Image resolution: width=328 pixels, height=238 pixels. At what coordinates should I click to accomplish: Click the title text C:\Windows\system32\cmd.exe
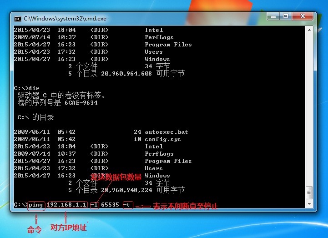(65, 19)
